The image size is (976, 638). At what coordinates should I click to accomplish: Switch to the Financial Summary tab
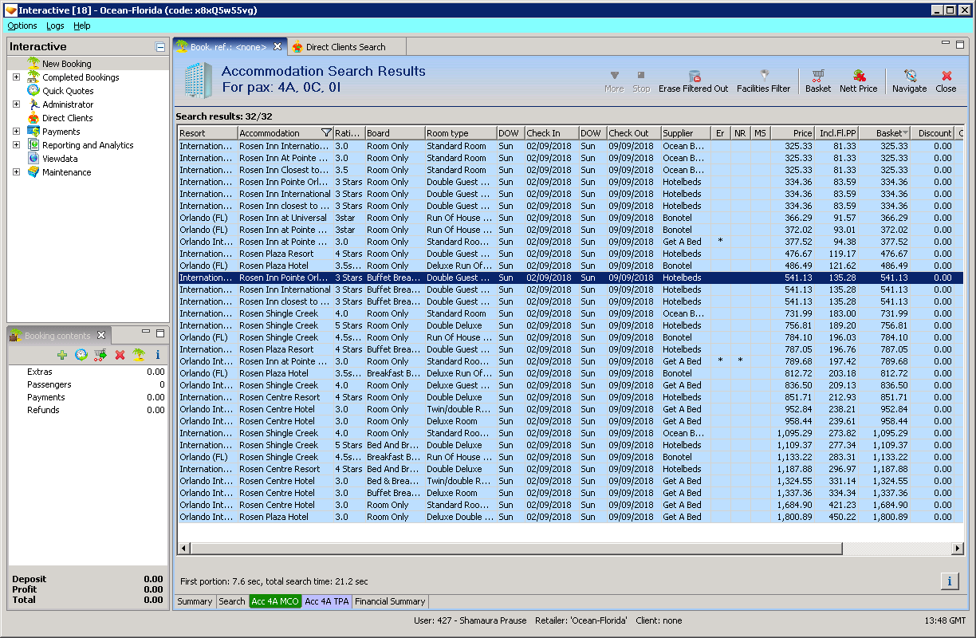(390, 601)
